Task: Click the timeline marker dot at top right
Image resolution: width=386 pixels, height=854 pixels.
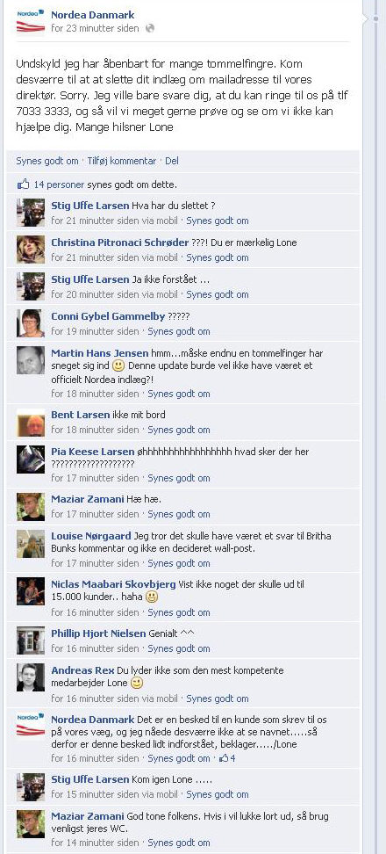Action: pyautogui.click(x=375, y=18)
